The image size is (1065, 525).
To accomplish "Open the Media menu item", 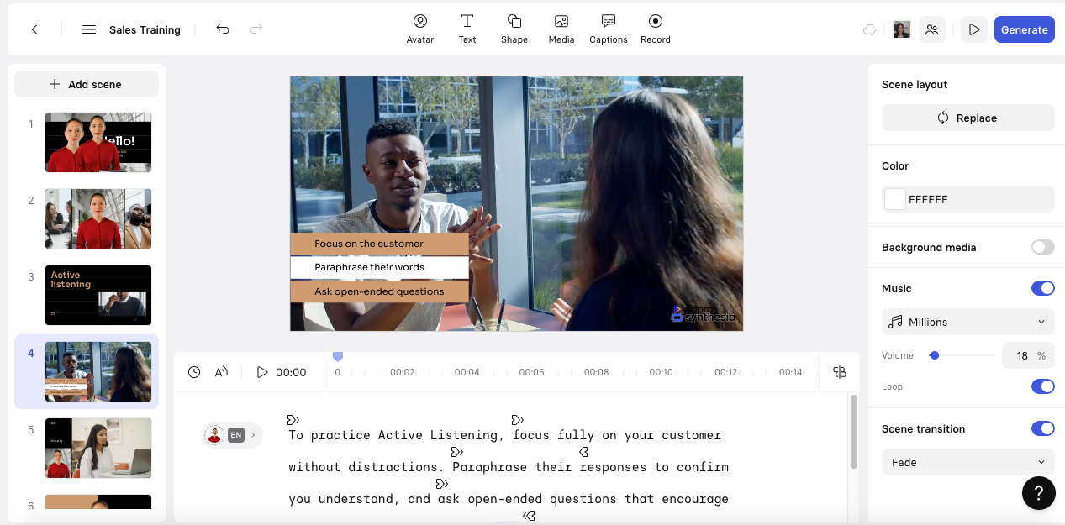I will 561,29.
